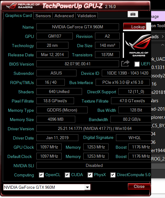Click the BIOS Version value 82.07.9E.00.41

[x=78, y=64]
